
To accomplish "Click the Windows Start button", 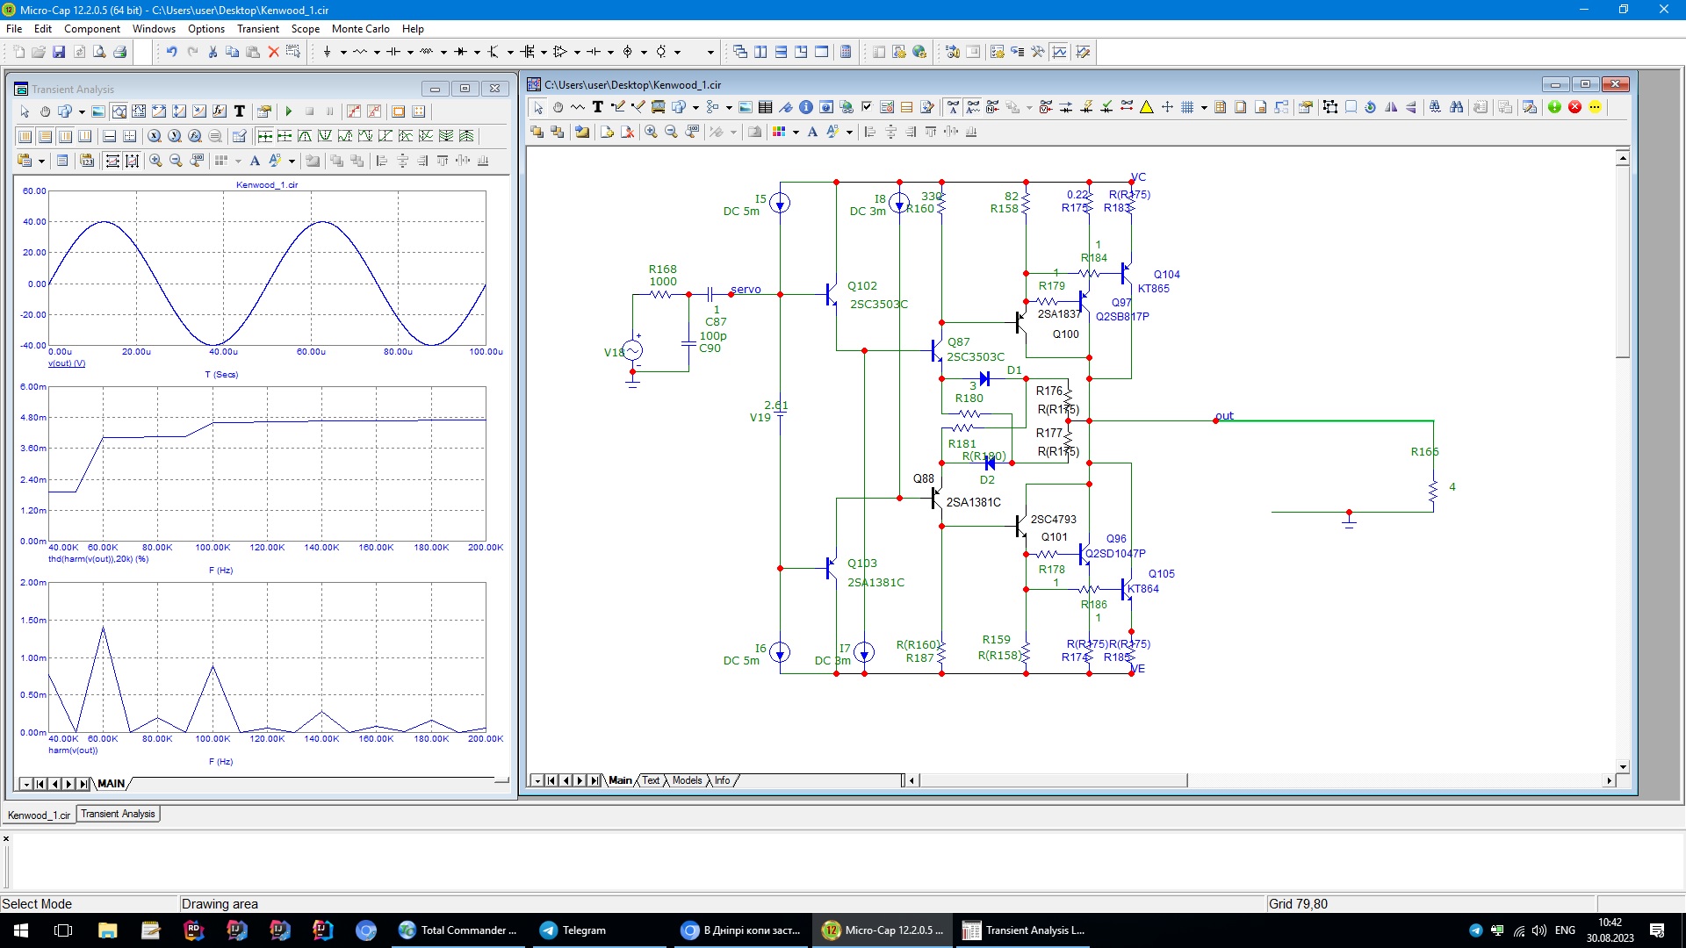I will pyautogui.click(x=21, y=930).
